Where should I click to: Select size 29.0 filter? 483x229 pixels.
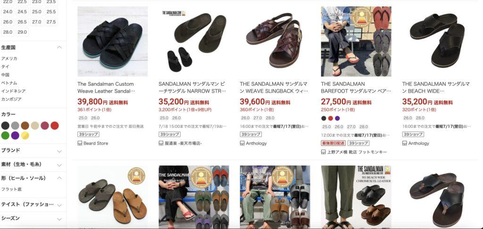click(x=22, y=32)
